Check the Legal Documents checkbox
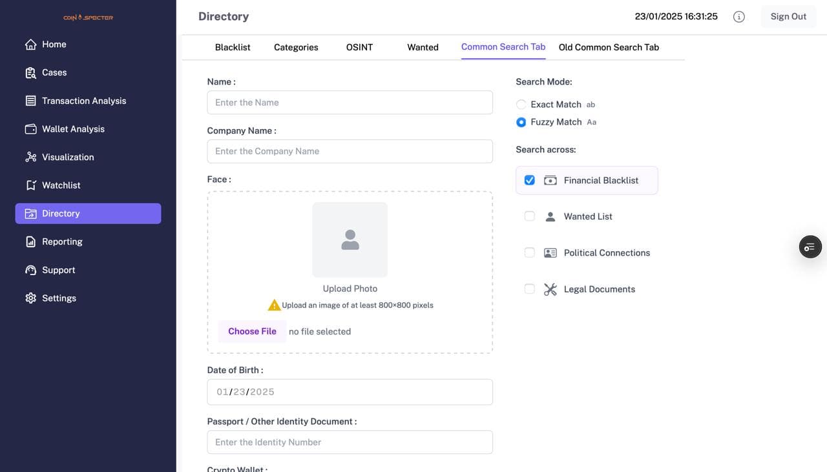 click(530, 289)
